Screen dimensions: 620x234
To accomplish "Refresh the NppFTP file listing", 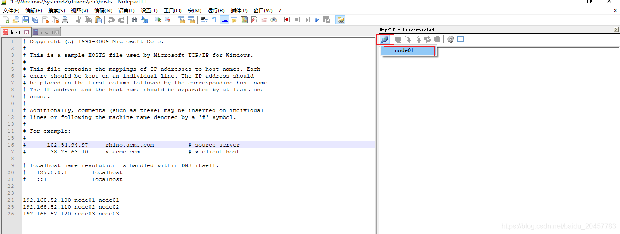I will [428, 39].
